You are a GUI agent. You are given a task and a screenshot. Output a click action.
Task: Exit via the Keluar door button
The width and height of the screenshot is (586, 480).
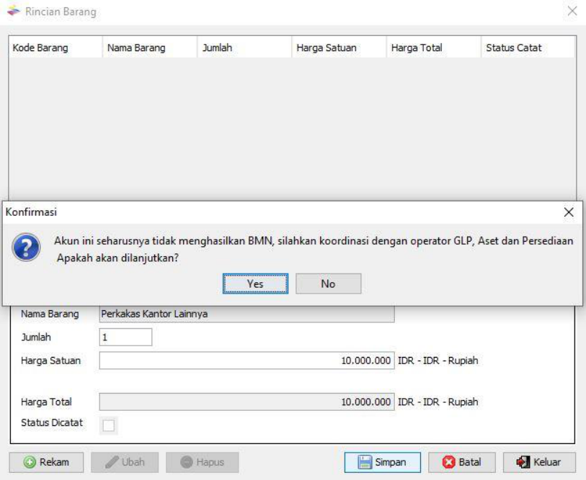click(538, 462)
